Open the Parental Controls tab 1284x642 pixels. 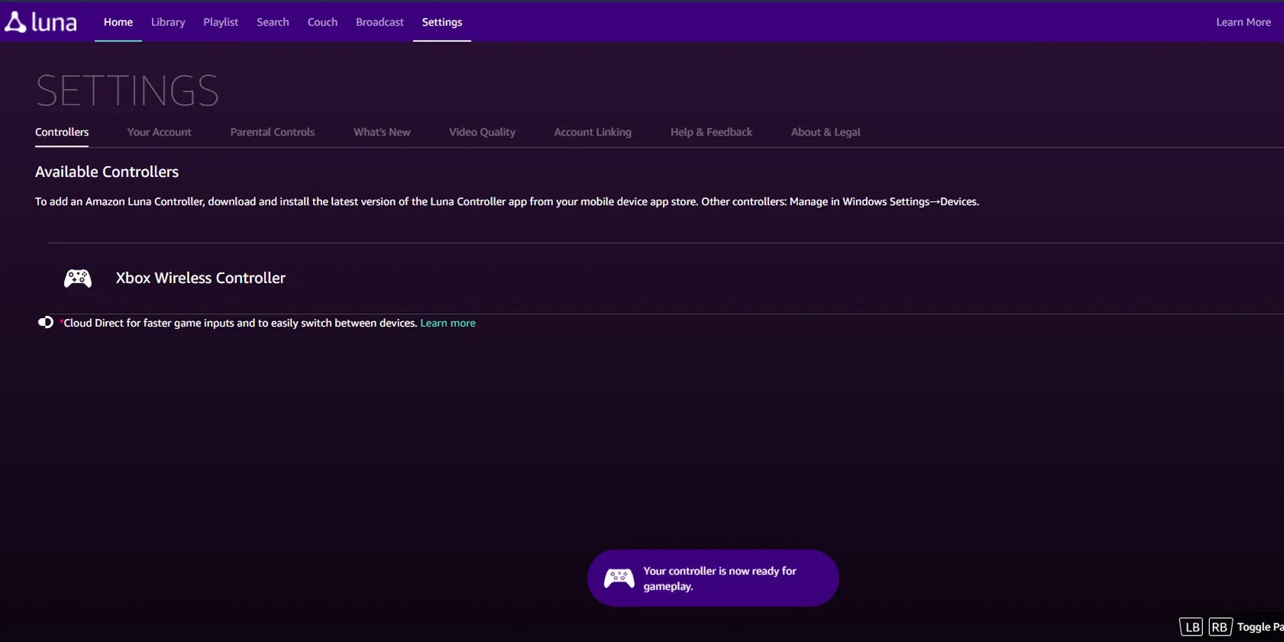[272, 132]
